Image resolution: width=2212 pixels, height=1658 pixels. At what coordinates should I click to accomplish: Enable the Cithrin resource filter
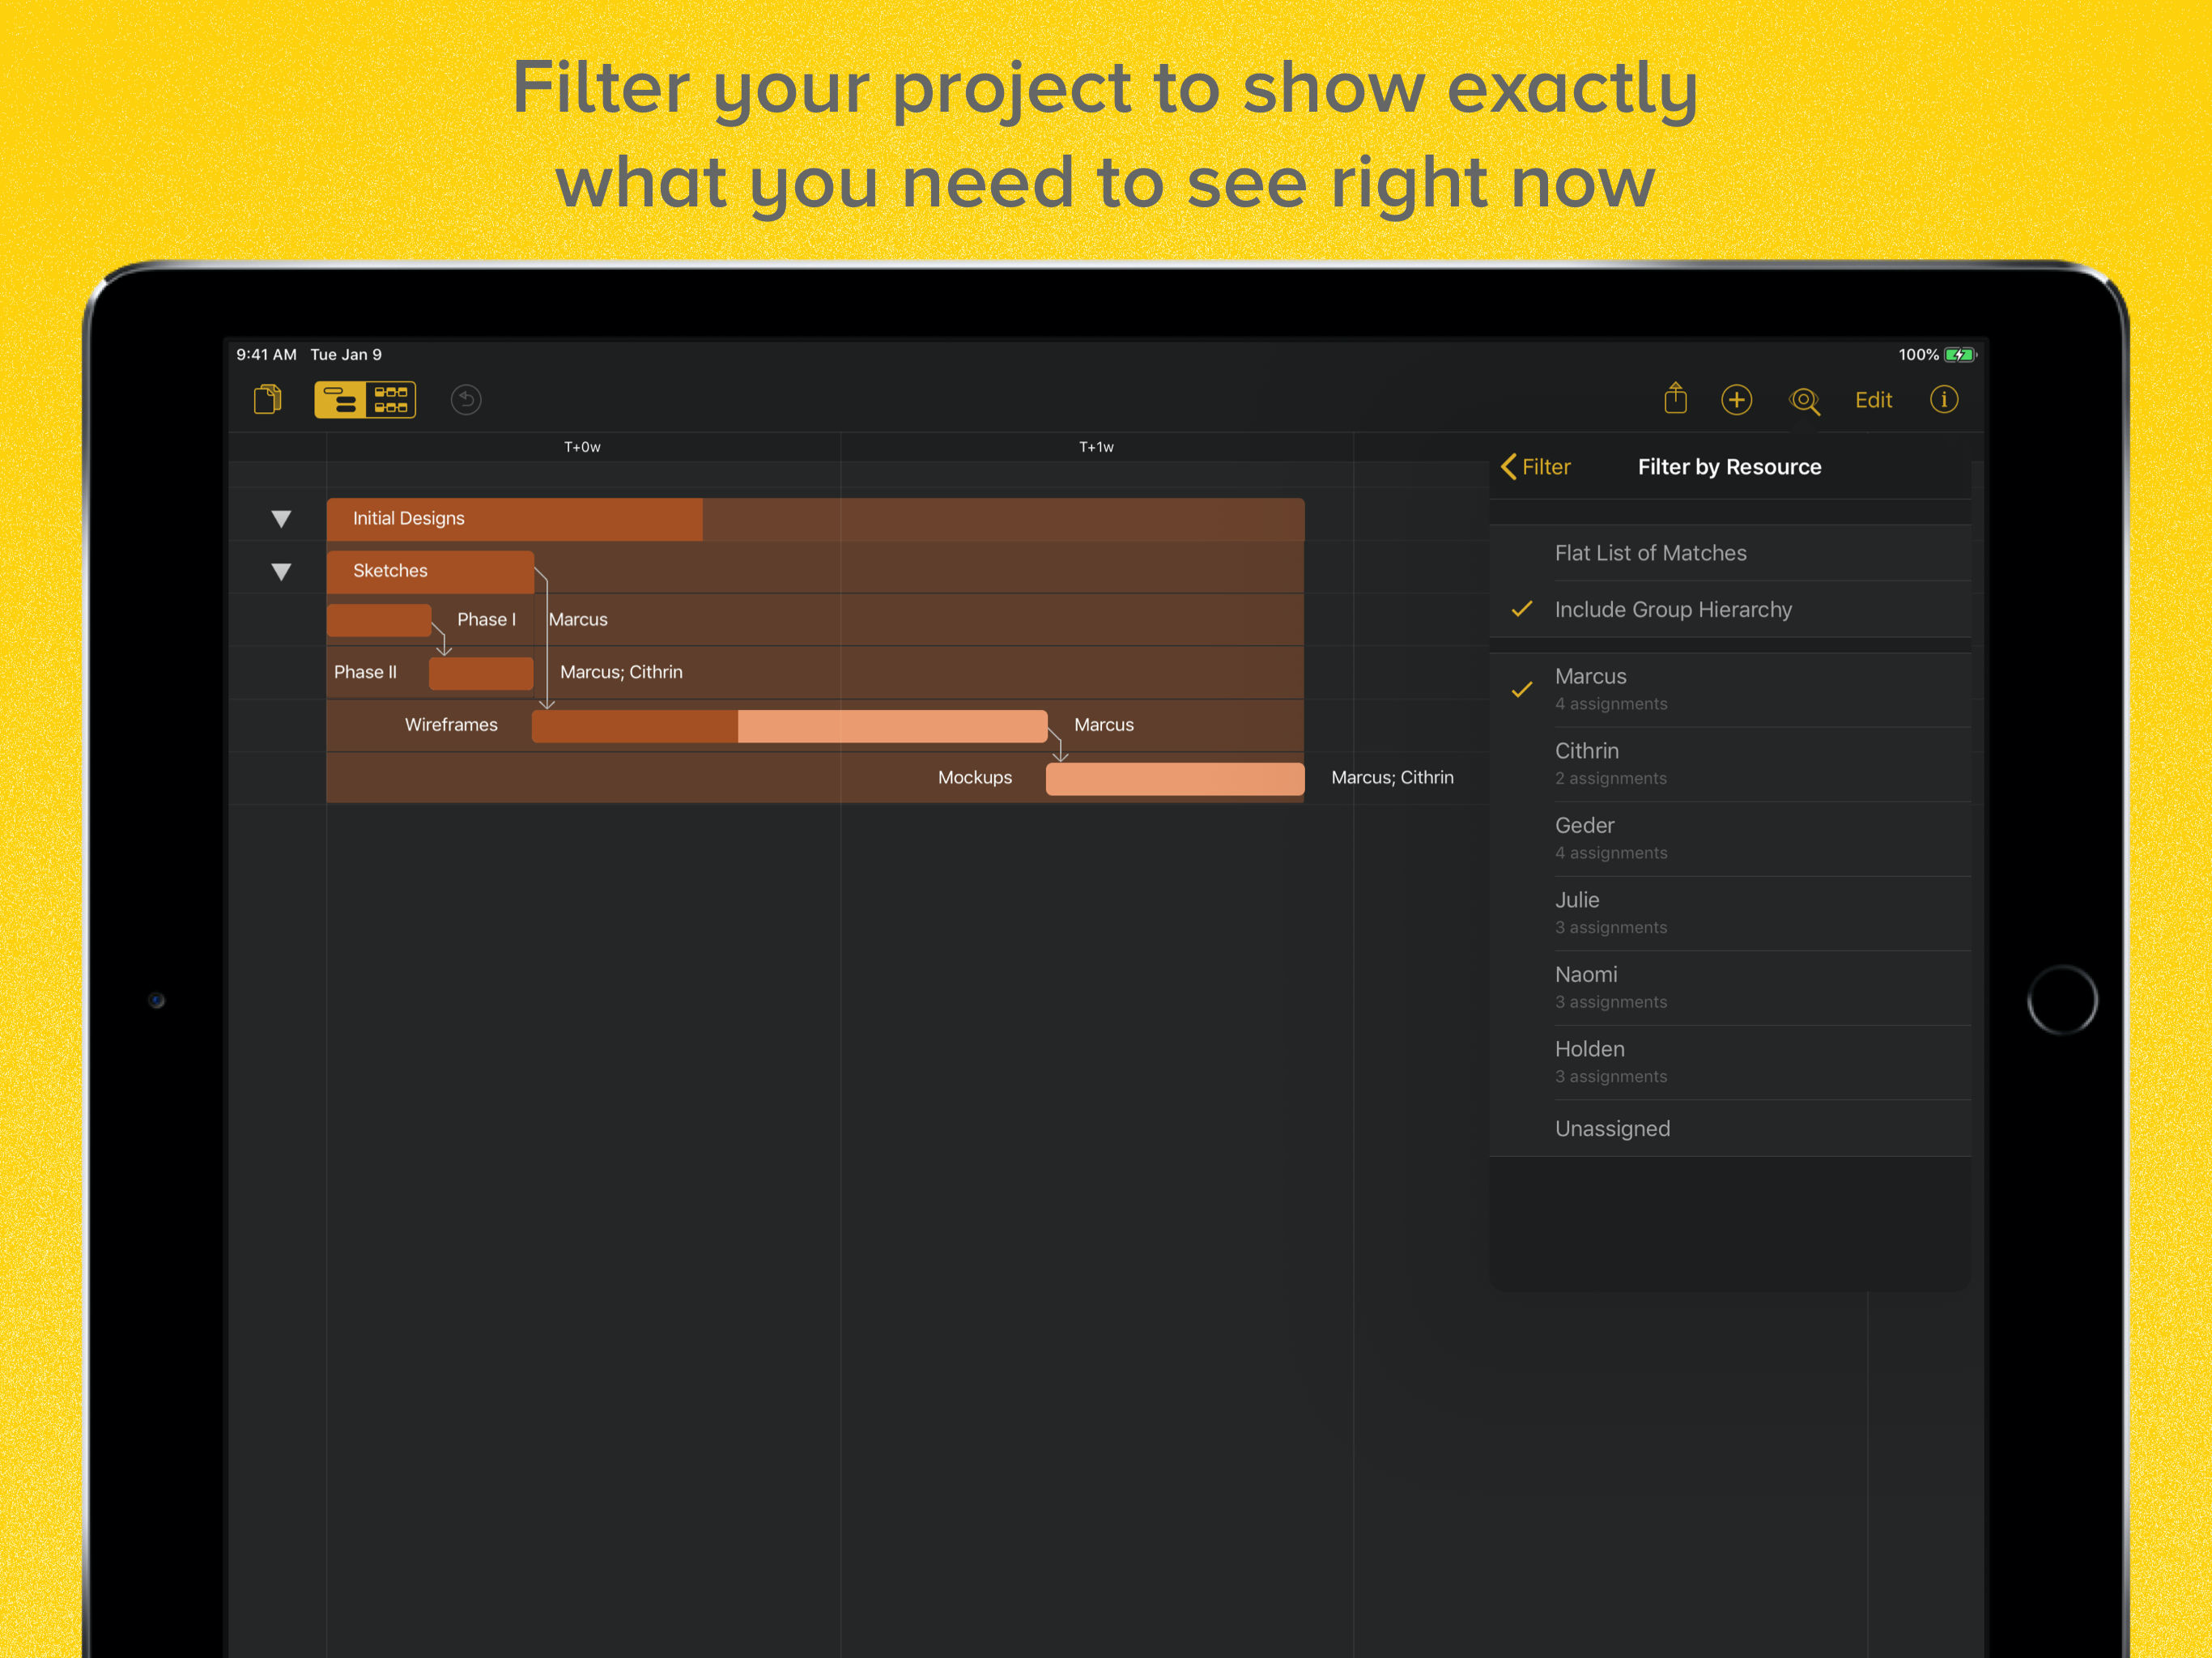(x=1730, y=763)
